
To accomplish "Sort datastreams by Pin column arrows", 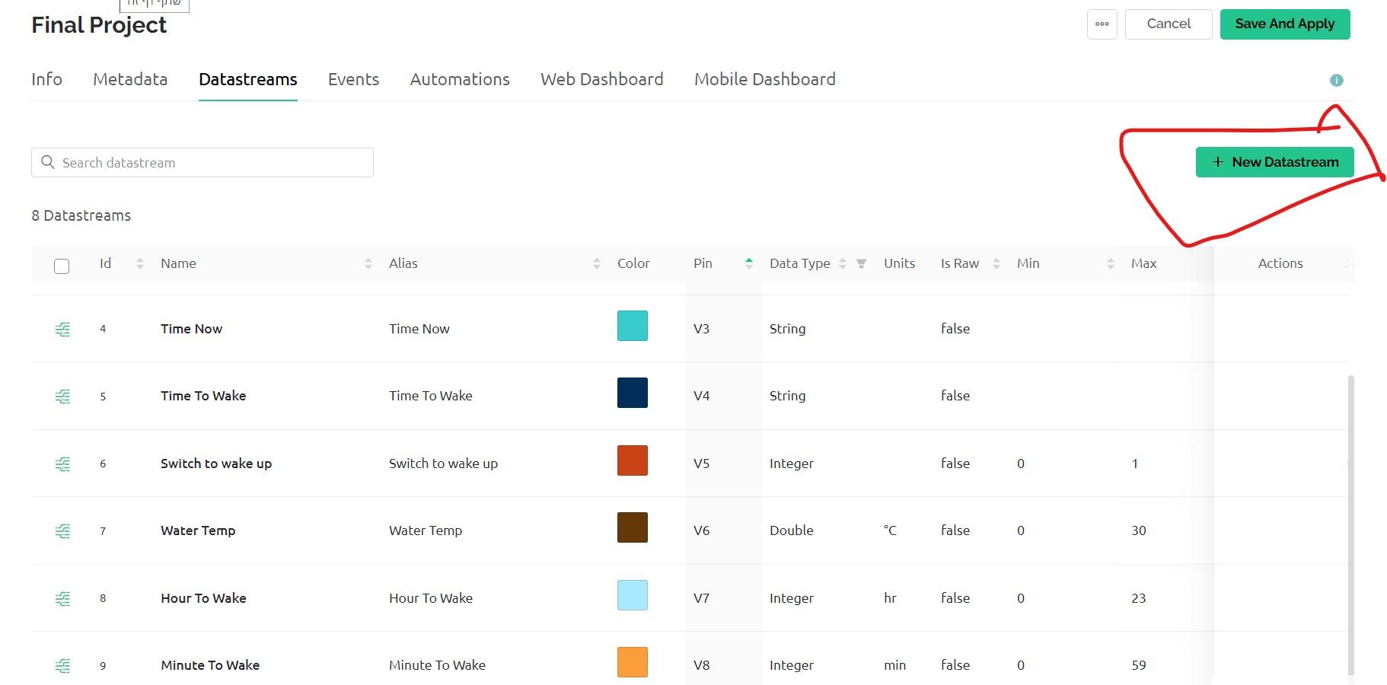I will pos(749,263).
